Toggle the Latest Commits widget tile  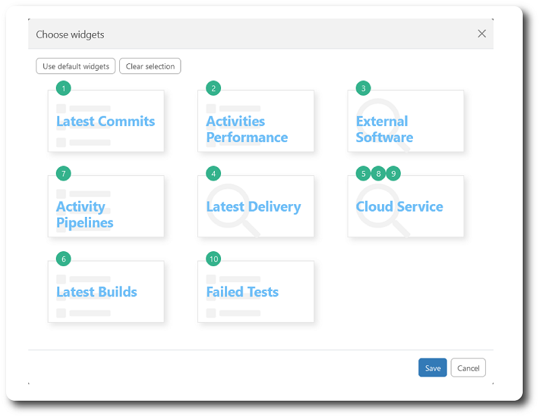(x=106, y=121)
